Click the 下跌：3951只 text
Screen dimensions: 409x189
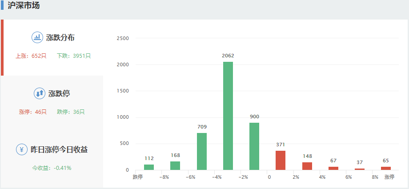[74, 56]
